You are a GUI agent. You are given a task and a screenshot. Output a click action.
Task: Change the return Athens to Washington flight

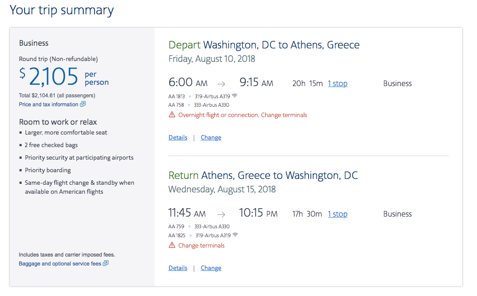pyautogui.click(x=211, y=268)
